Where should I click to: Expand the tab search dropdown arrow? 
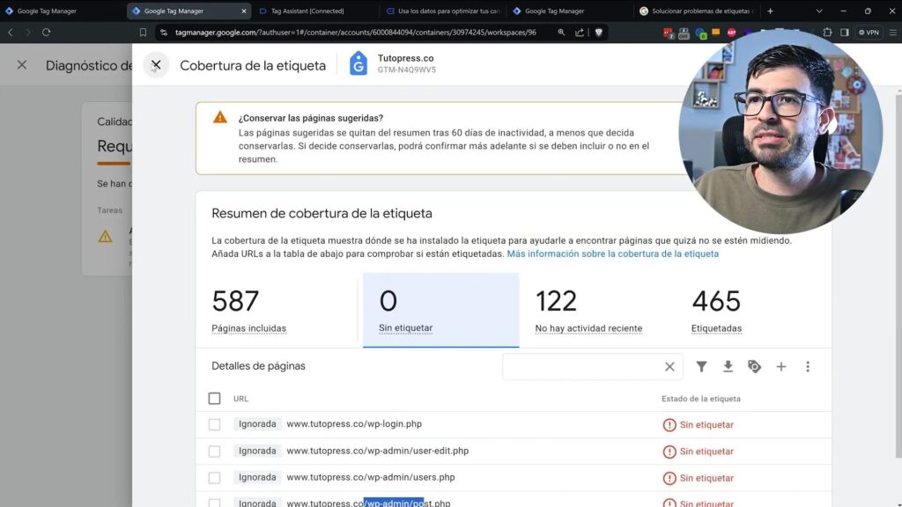click(x=819, y=11)
